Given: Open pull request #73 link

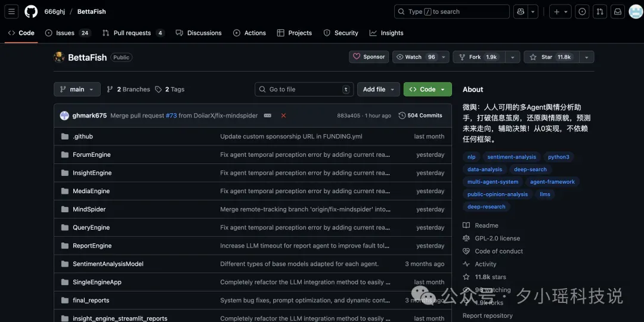Looking at the screenshot, I should point(171,116).
